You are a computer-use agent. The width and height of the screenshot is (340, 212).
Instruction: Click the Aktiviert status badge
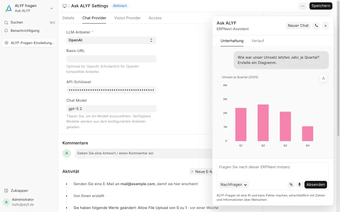tap(120, 6)
